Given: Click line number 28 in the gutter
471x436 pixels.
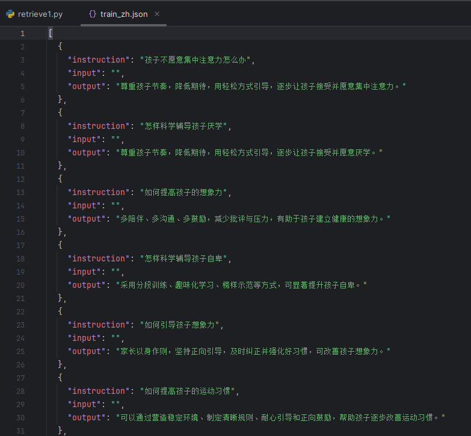Looking at the screenshot, I should (20, 391).
